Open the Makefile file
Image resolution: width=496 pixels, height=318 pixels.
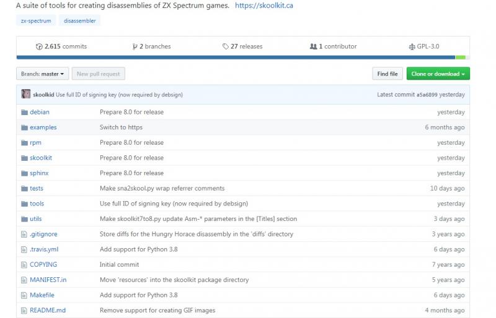pos(42,295)
